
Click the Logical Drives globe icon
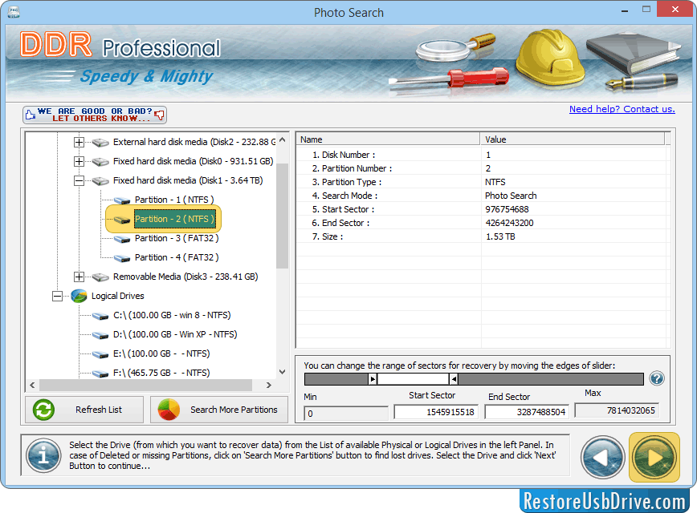[x=79, y=296]
